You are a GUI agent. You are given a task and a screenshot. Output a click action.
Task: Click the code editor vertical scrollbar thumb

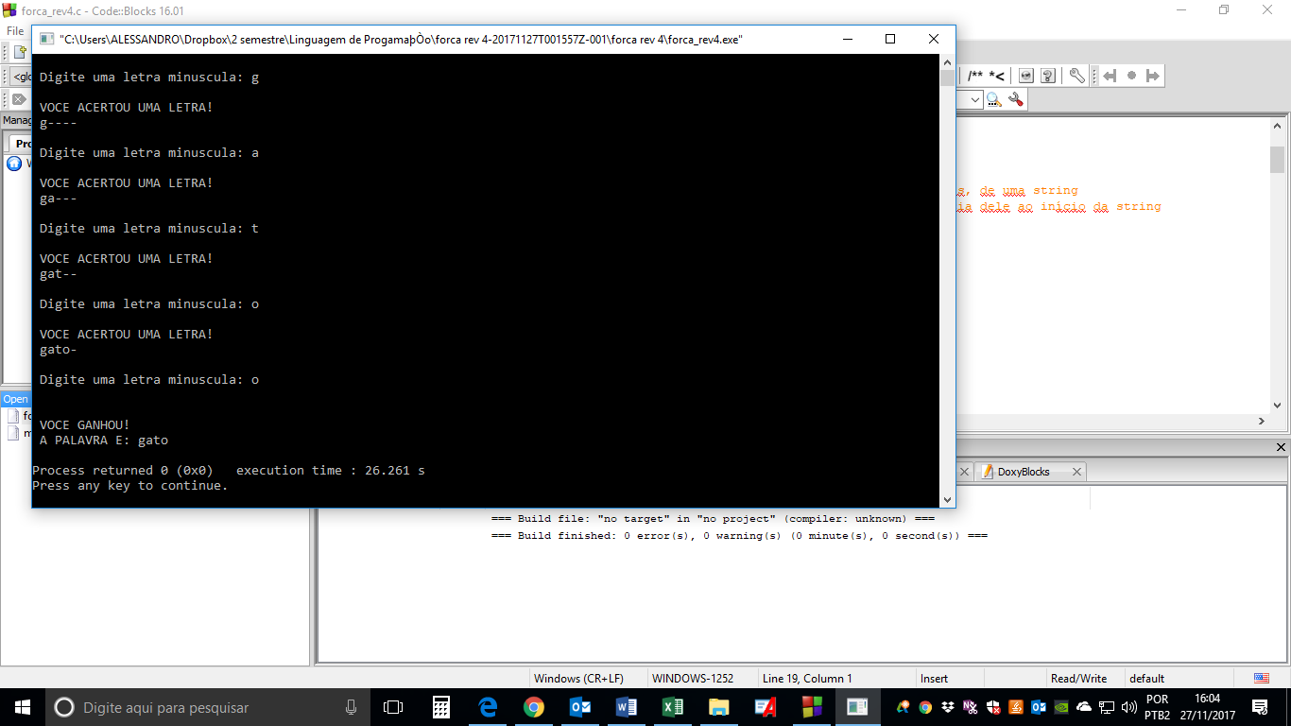coord(1277,159)
